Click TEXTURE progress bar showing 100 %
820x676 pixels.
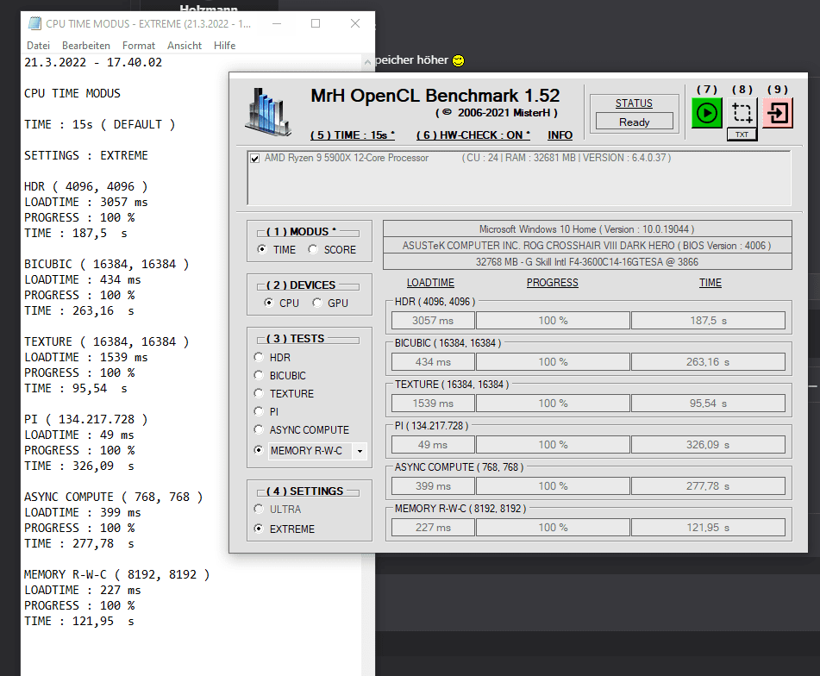pos(553,403)
